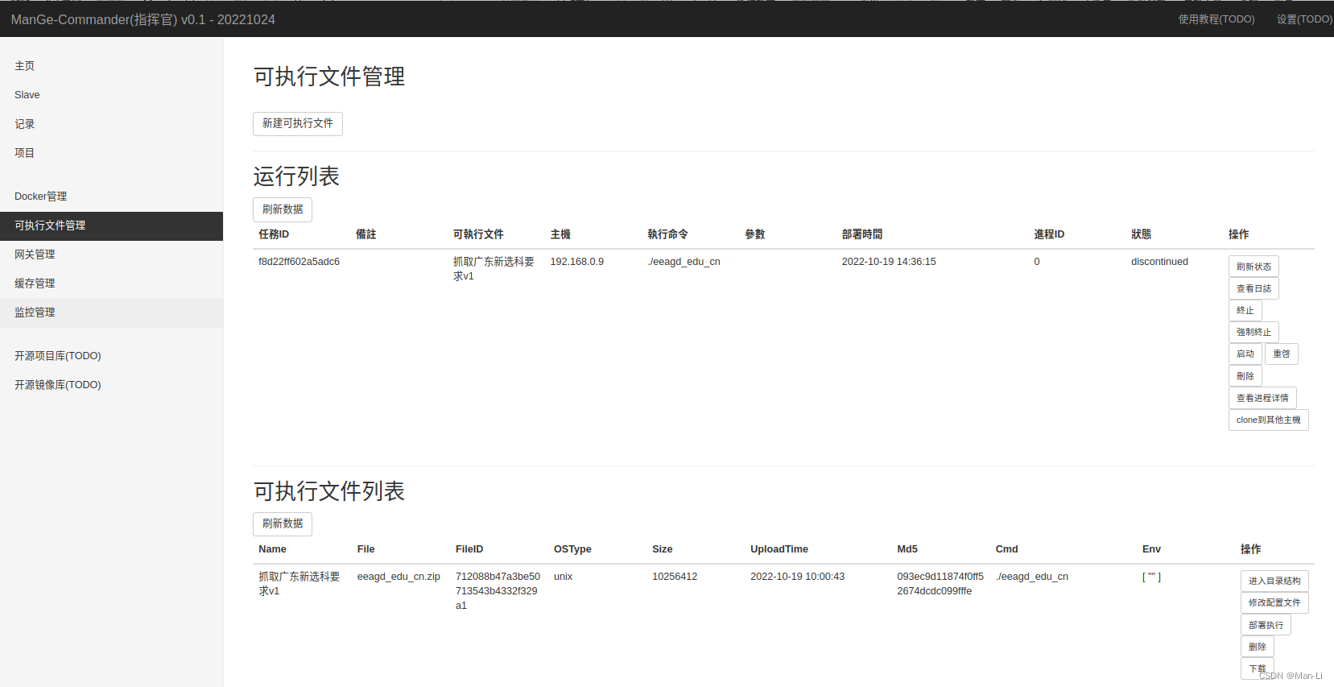This screenshot has width=1334, height=687.
Task: Click 删除 in the executable file row
Action: (1258, 647)
